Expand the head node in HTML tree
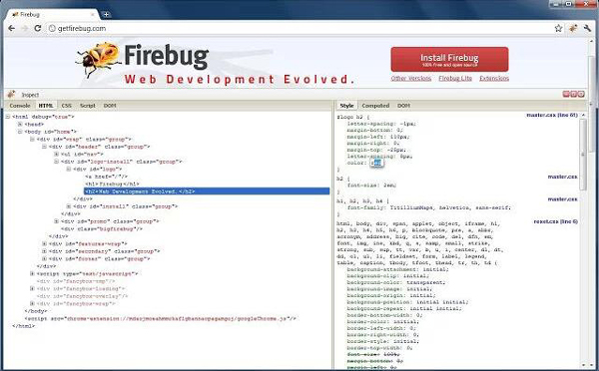 [20, 124]
